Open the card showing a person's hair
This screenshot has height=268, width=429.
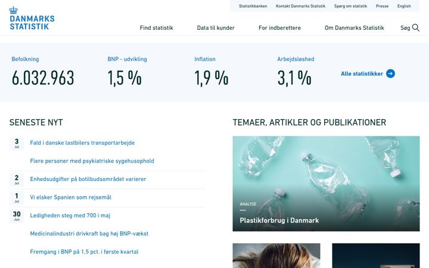point(276,255)
